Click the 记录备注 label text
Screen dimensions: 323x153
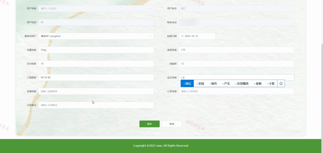32,105
